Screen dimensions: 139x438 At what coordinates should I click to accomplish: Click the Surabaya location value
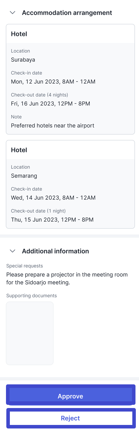(x=23, y=59)
